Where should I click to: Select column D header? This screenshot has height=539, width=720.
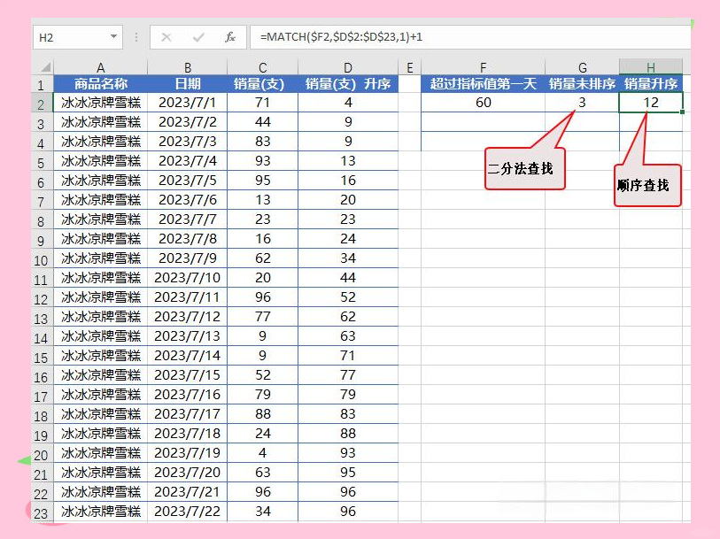tap(348, 67)
